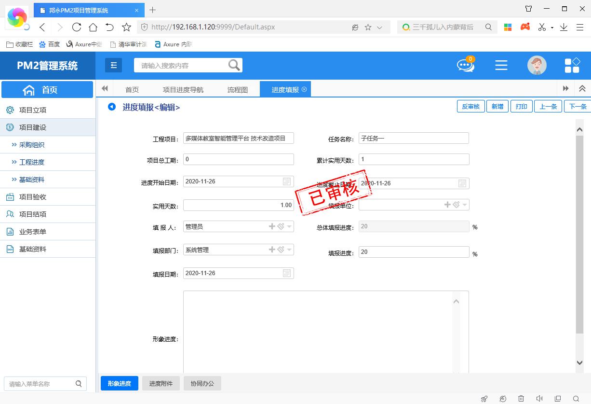591x404 pixels.
Task: Expand the 填报部门 dropdown arrow
Action: coord(289,250)
